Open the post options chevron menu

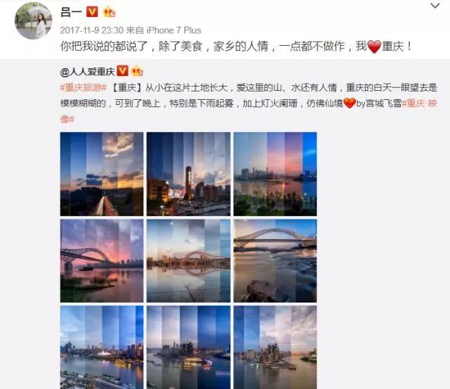click(x=435, y=6)
